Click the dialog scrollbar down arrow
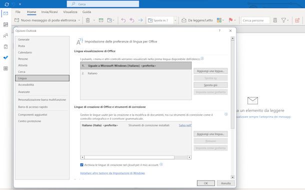 pyautogui.click(x=232, y=177)
